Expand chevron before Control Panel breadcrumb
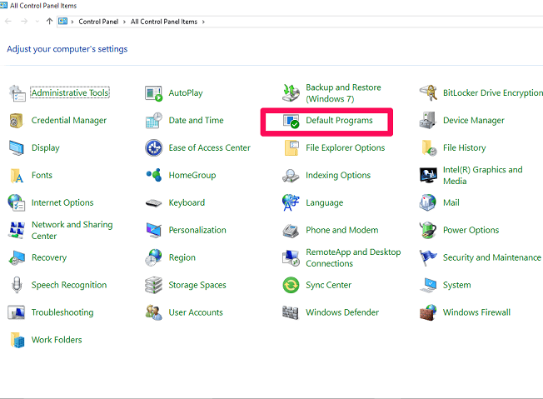 [72, 22]
